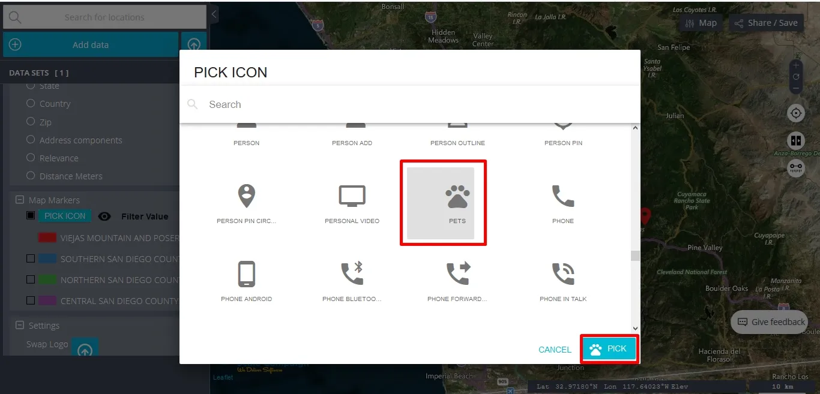Choose the Phone Bluetooth icon
Screen dimensions: 820x394
(352, 275)
